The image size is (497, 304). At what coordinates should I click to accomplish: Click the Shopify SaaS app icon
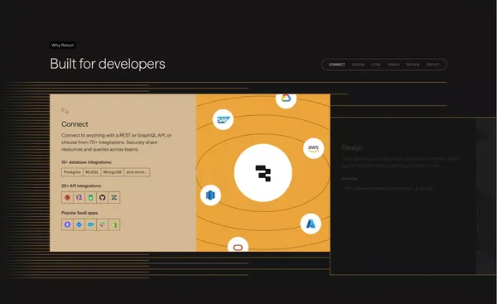[113, 224]
